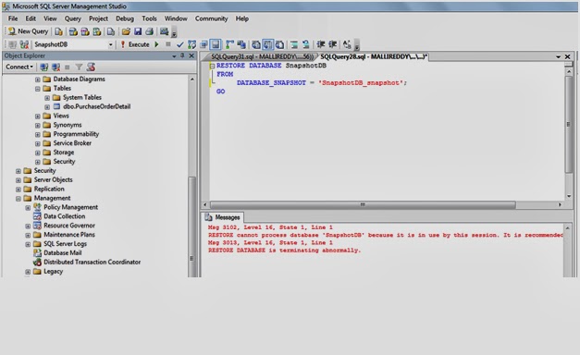The width and height of the screenshot is (580, 355).
Task: Click the Increase Indent icon
Action: click(332, 44)
